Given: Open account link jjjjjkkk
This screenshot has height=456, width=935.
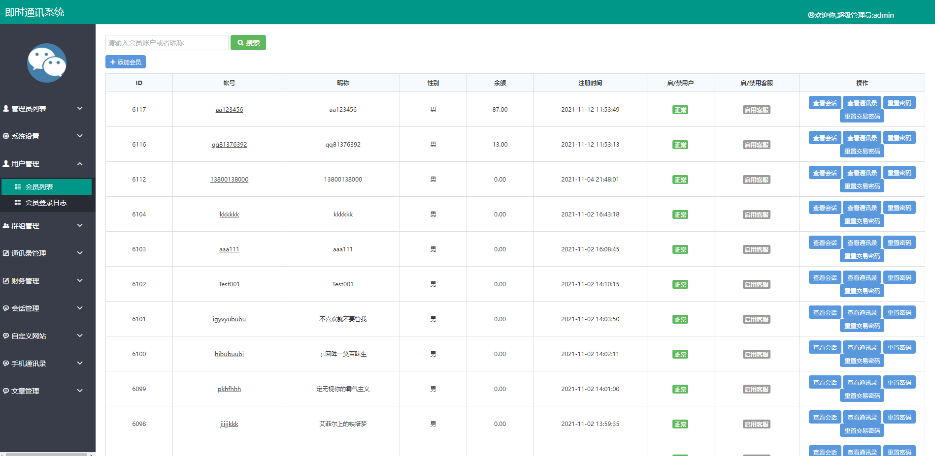Looking at the screenshot, I should click(229, 424).
